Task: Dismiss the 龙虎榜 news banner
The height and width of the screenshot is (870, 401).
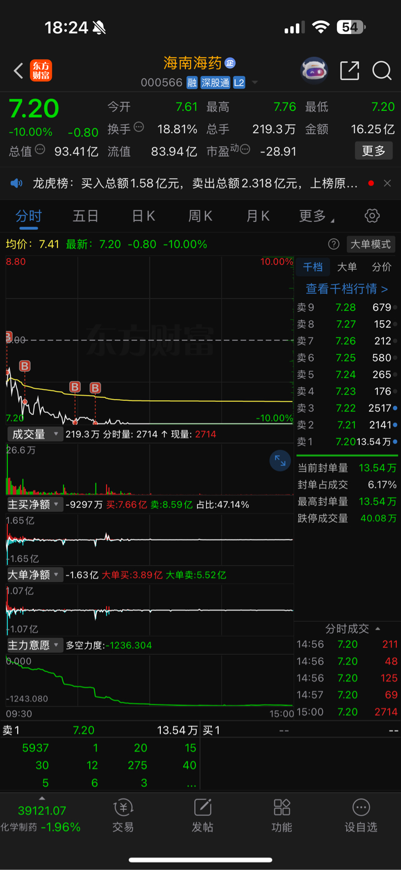Action: coord(387,183)
